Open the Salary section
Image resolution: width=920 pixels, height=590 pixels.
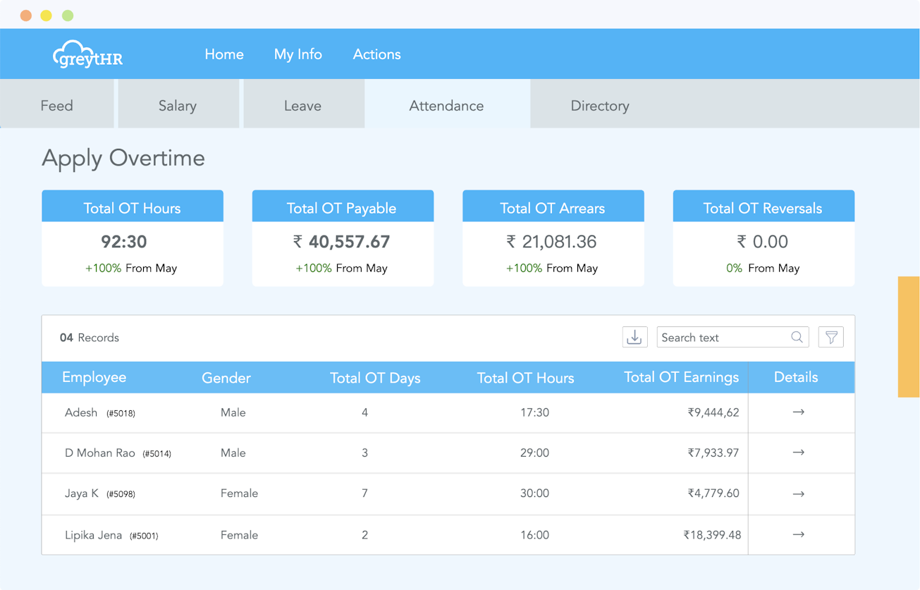pos(178,105)
